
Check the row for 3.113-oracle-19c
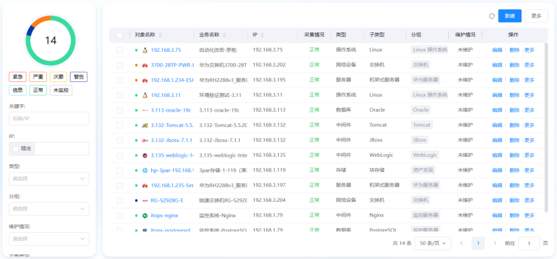(x=120, y=110)
